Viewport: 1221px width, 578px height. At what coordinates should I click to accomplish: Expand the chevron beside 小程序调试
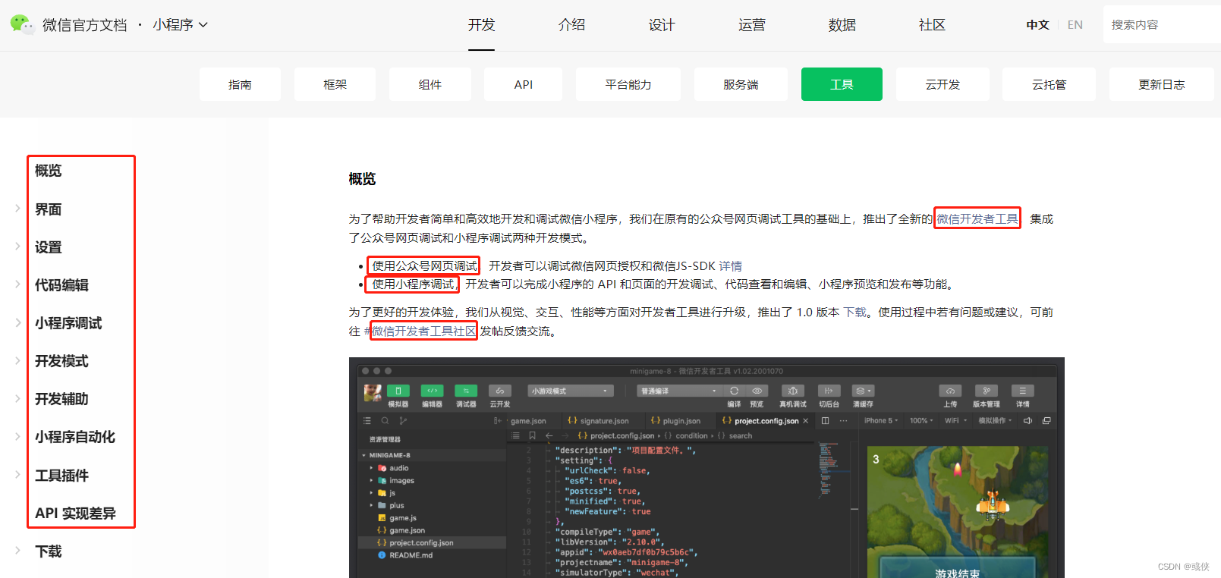click(17, 322)
